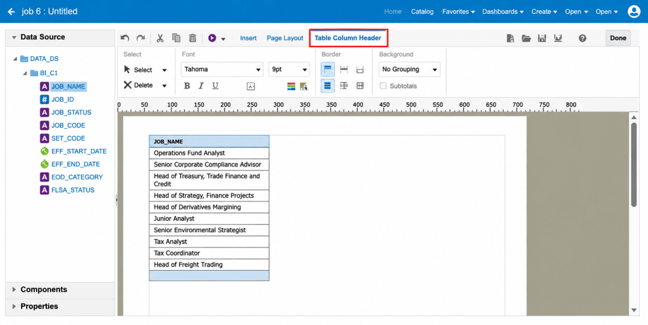Image resolution: width=648 pixels, height=325 pixels.
Task: Select the Table Column Header tab
Action: [348, 38]
